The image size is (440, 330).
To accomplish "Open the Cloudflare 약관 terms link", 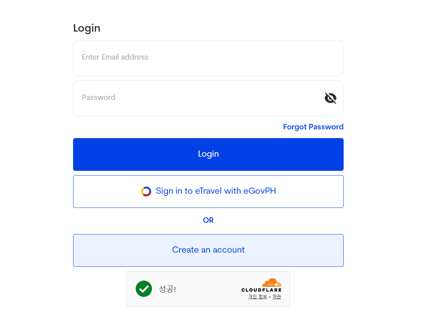I will tap(277, 297).
